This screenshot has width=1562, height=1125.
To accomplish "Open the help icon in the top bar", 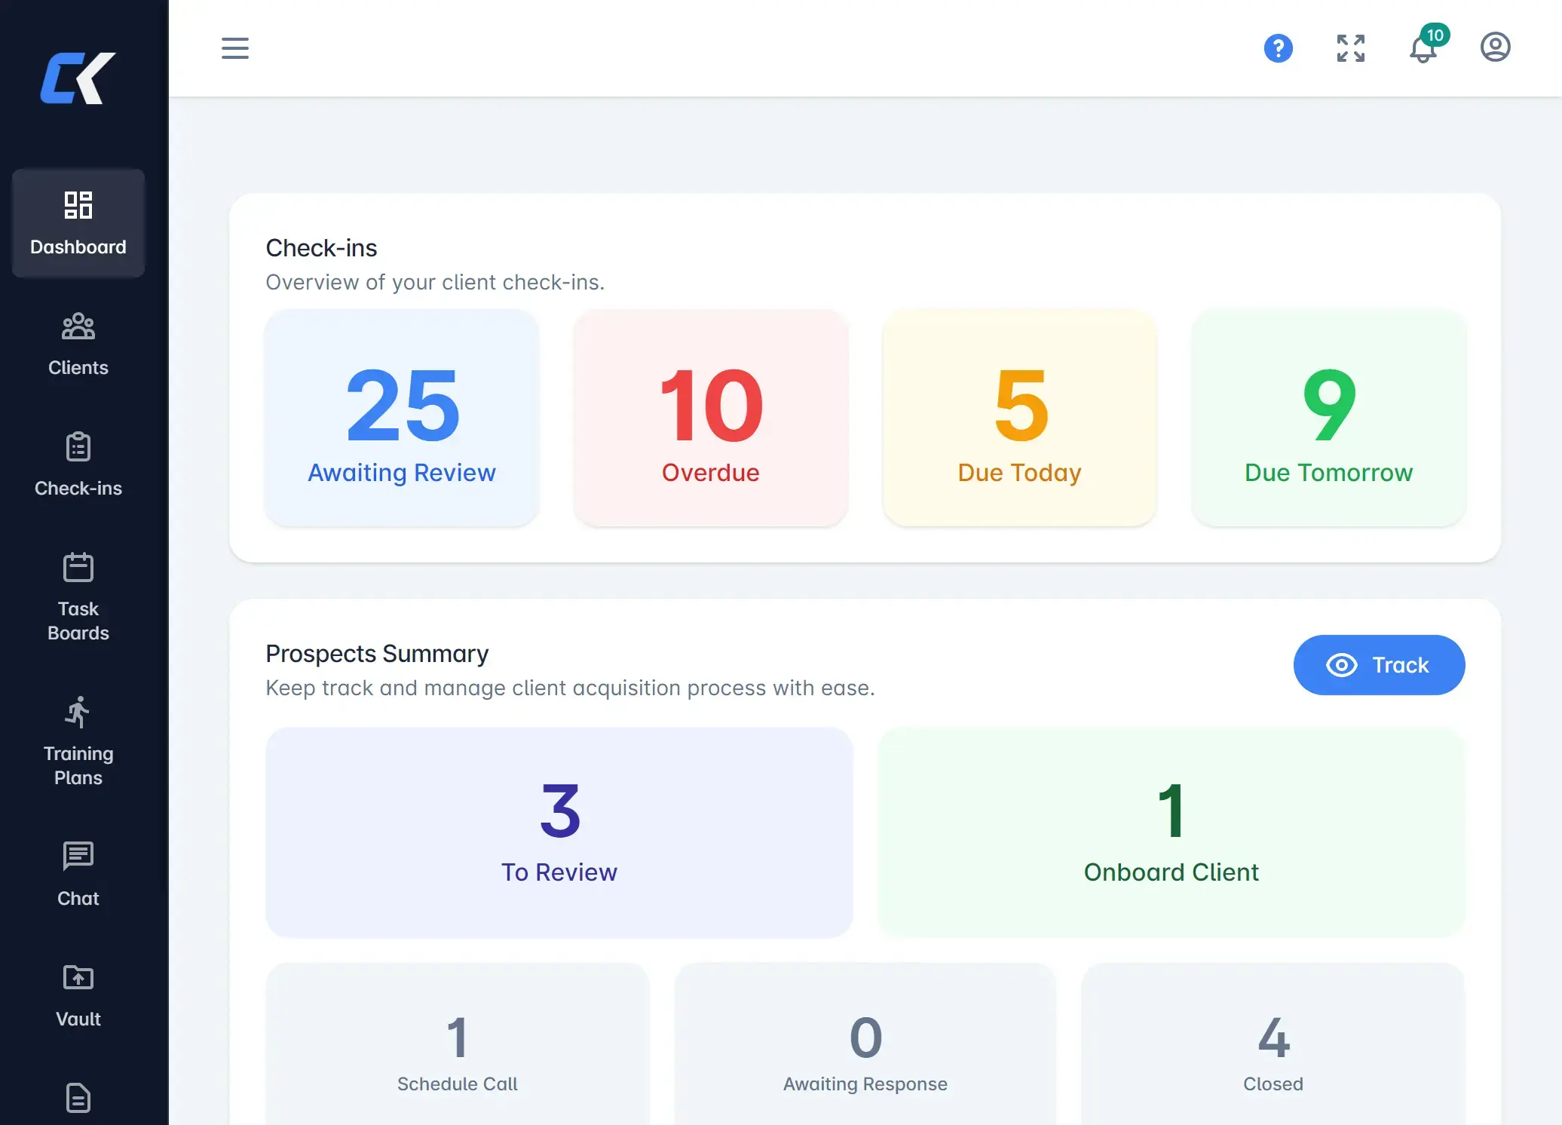I will (x=1278, y=48).
